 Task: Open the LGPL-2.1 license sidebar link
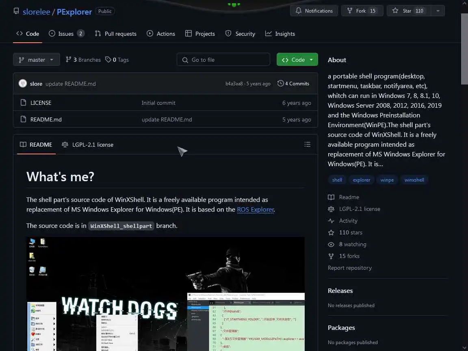click(354, 209)
